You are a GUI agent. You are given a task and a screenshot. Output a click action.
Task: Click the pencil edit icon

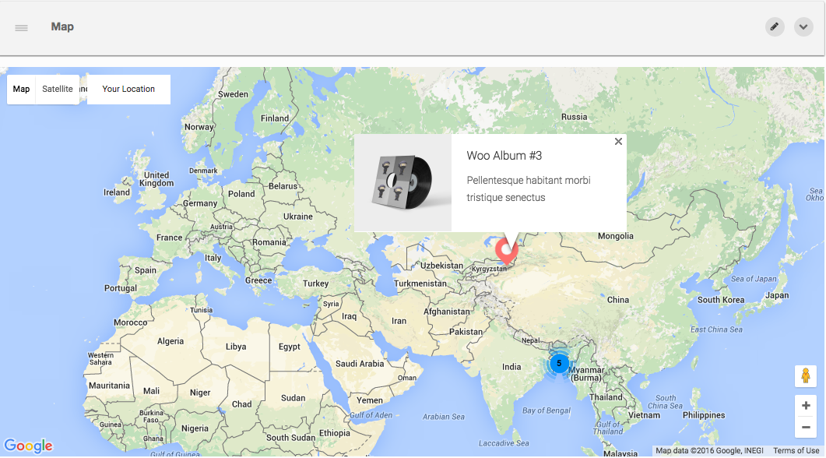[774, 27]
